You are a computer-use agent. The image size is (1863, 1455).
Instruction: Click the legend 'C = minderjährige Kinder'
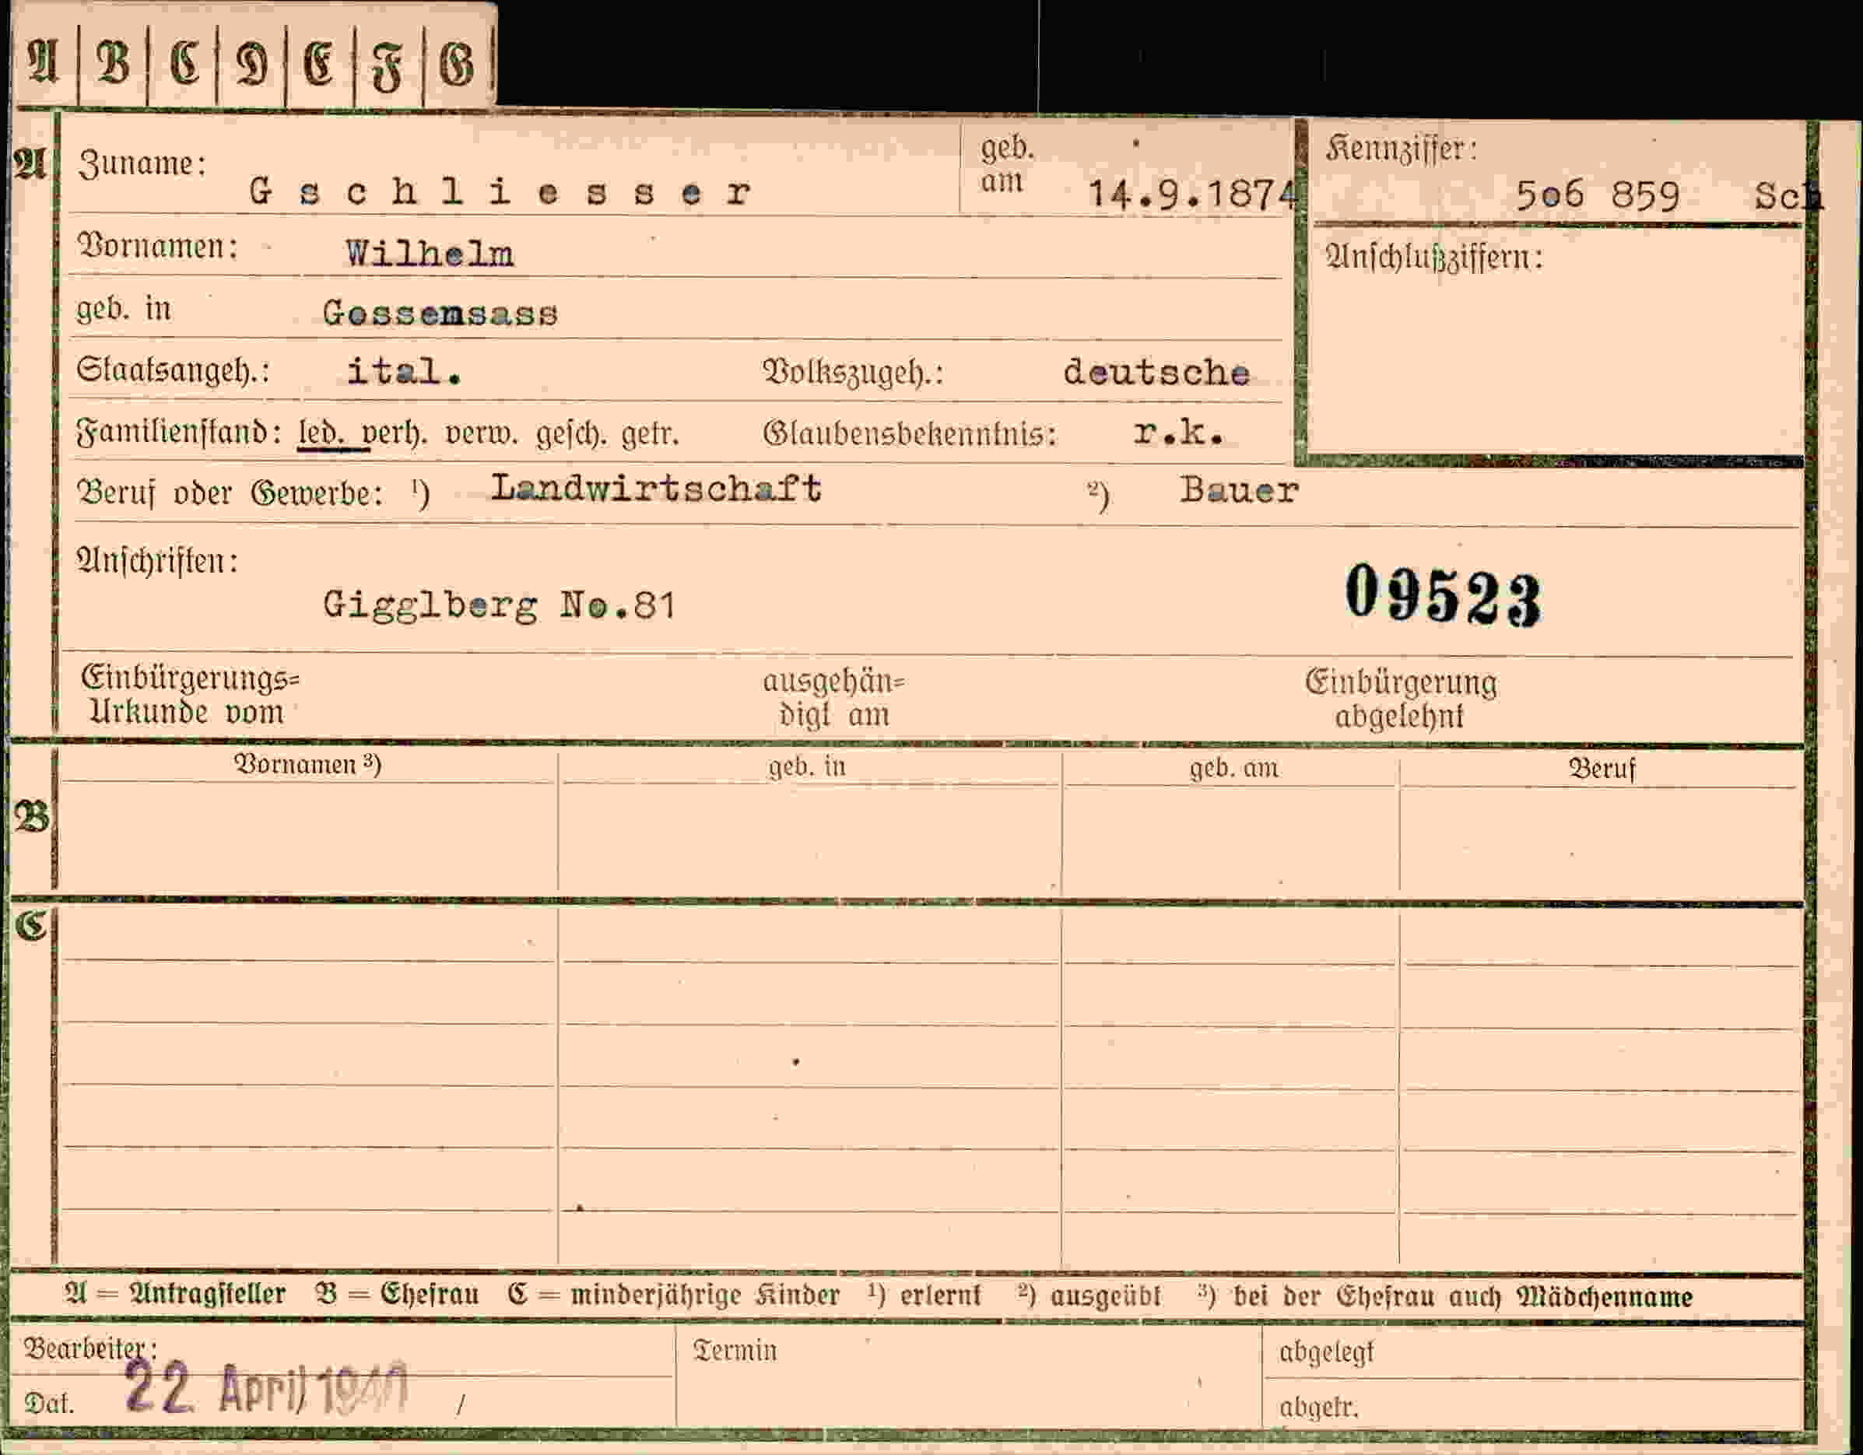click(674, 1295)
